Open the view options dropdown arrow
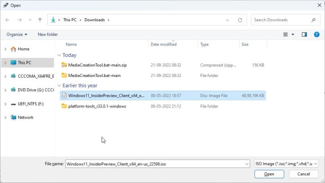The image size is (325, 183). 293,34
